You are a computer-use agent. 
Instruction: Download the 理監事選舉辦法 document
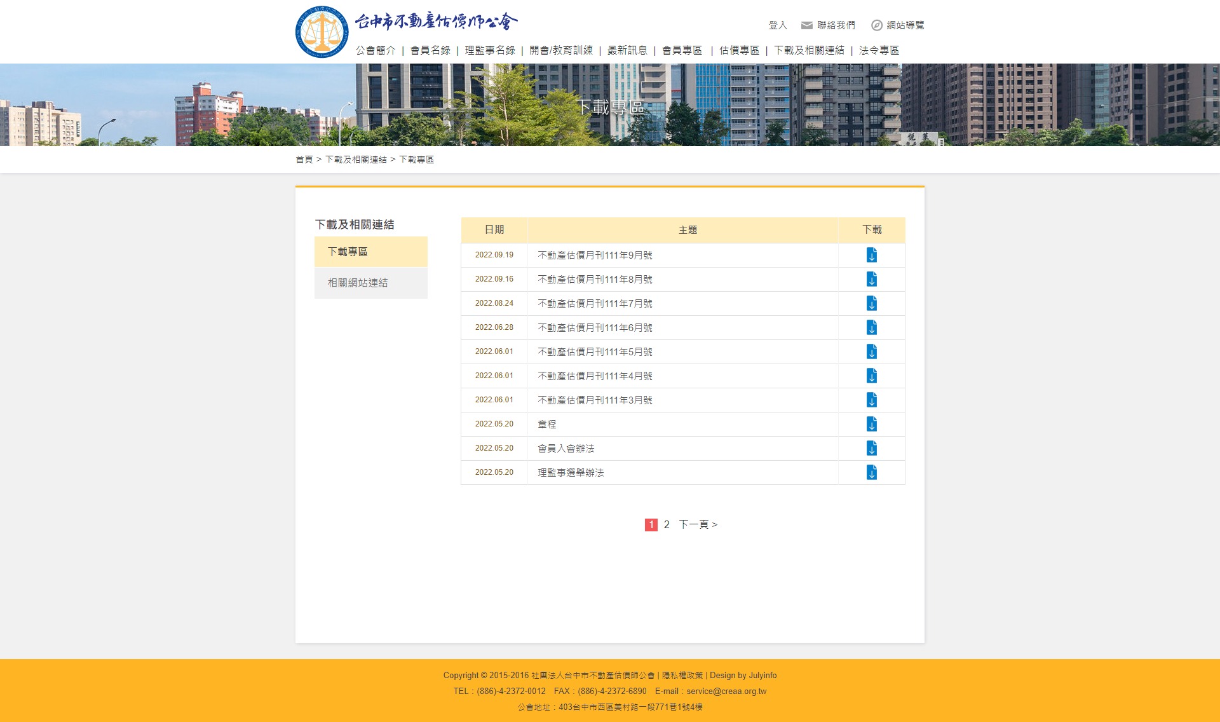point(871,472)
